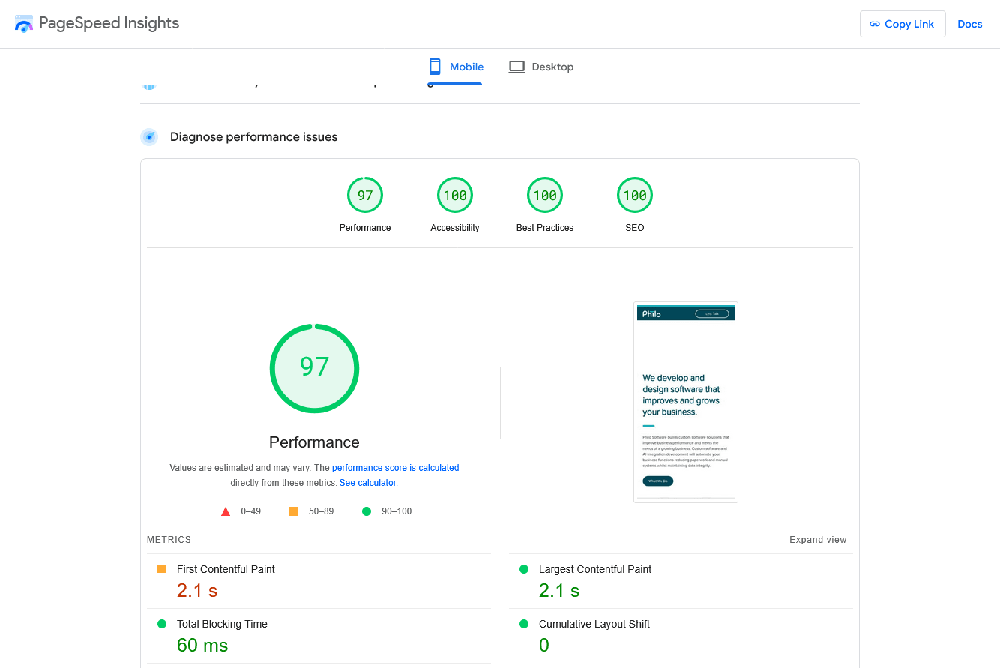Click the orange square 50–89 legend icon
Image resolution: width=1000 pixels, height=668 pixels.
[294, 511]
